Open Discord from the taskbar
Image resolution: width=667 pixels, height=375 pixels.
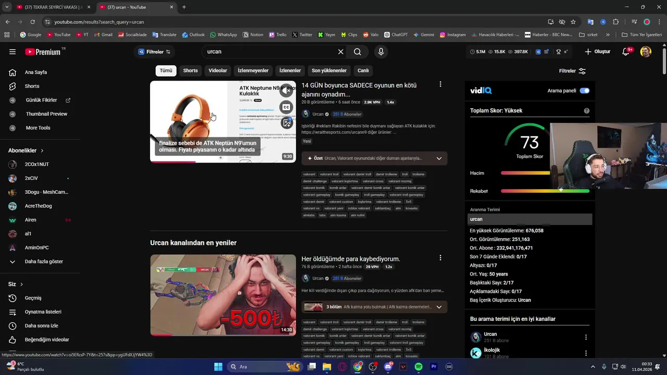(388, 367)
